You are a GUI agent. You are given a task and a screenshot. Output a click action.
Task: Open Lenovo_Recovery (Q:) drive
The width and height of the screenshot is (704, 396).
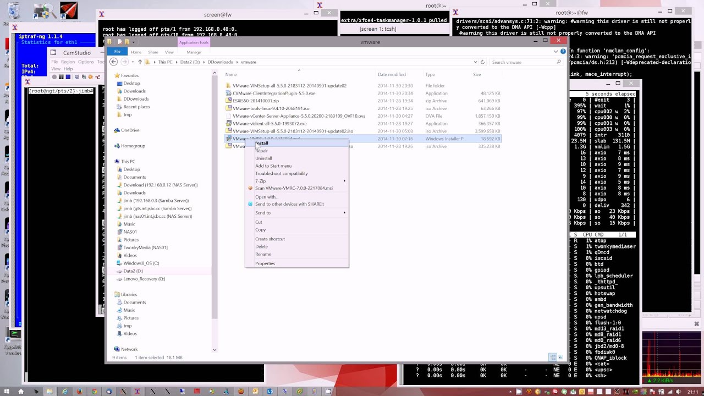pyautogui.click(x=144, y=279)
